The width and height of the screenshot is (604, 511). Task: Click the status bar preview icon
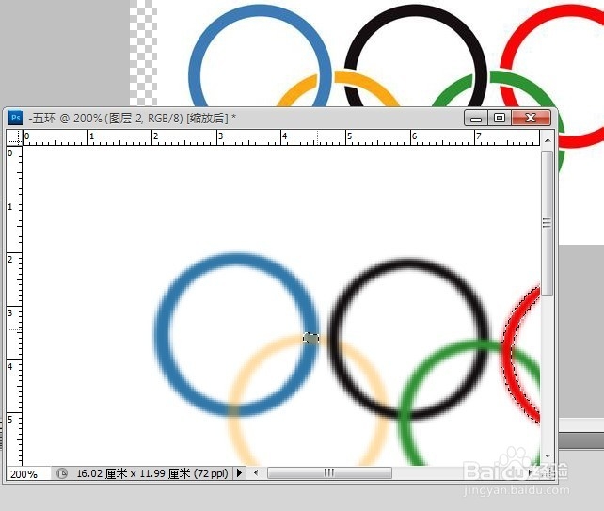coord(62,473)
